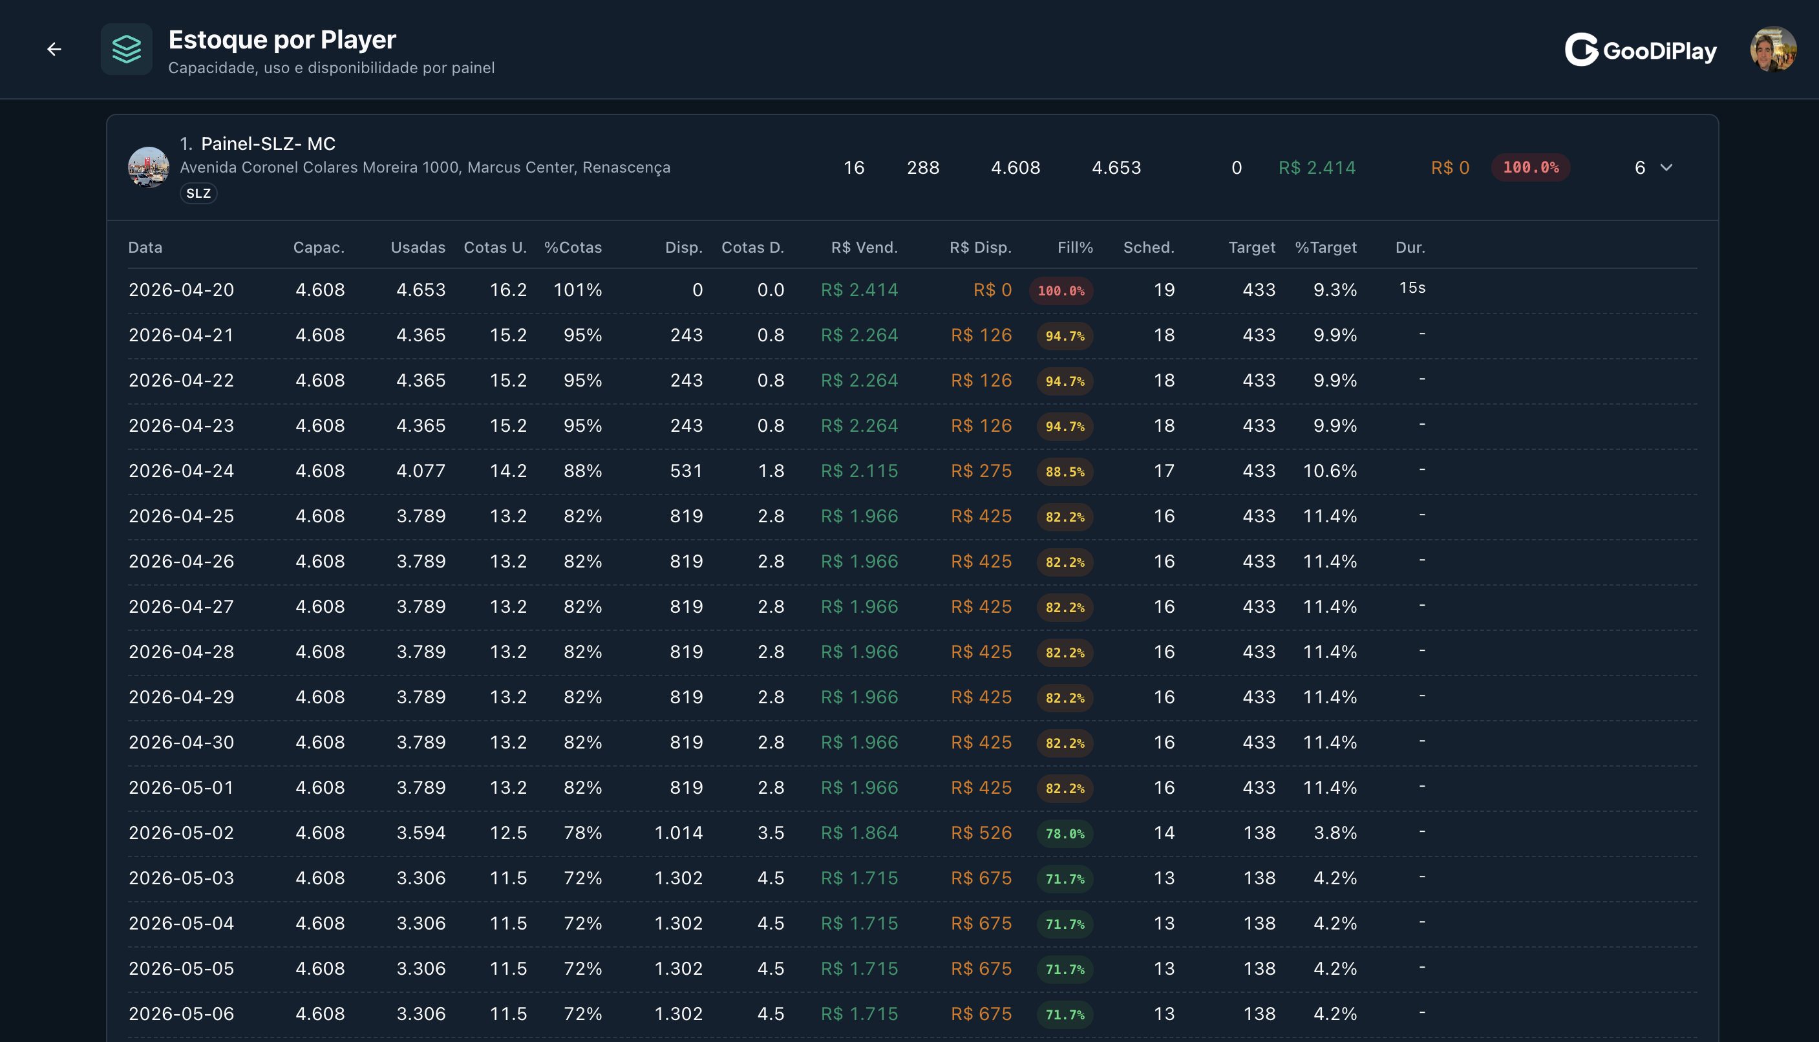Click the date cell 2026-04-20
The width and height of the screenshot is (1819, 1042).
[182, 290]
